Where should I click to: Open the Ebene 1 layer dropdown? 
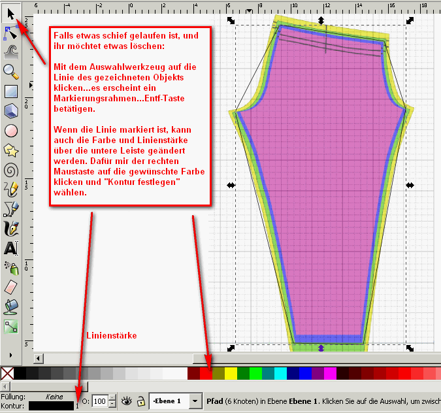coord(195,401)
